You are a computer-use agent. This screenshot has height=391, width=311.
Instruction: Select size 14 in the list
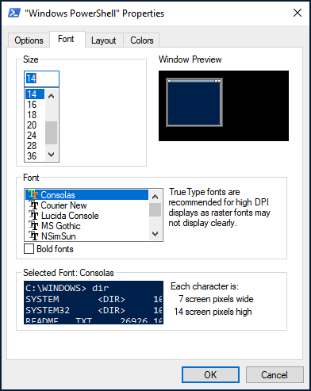(35, 94)
